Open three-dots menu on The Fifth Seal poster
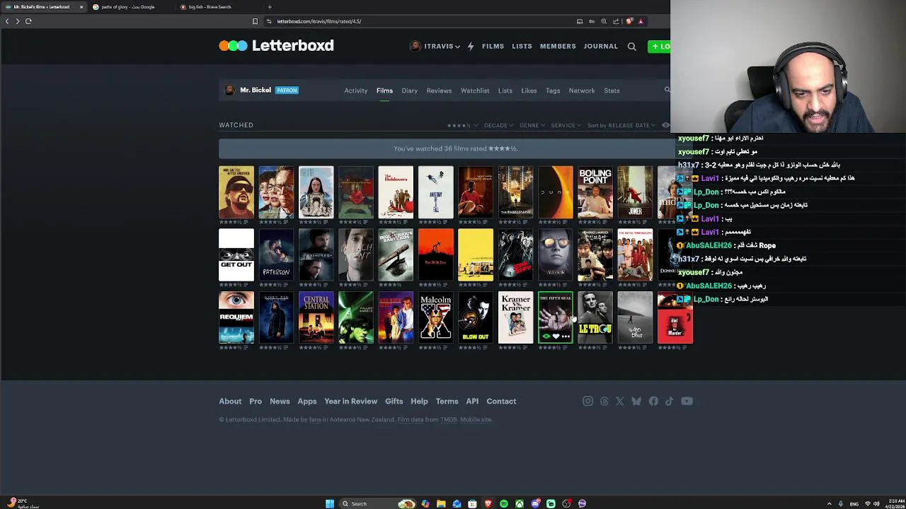 (566, 337)
